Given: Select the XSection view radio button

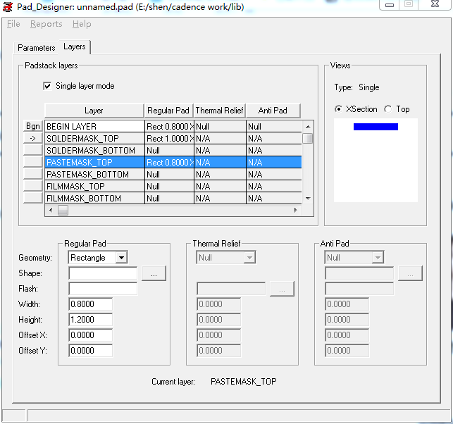Looking at the screenshot, I should (339, 109).
